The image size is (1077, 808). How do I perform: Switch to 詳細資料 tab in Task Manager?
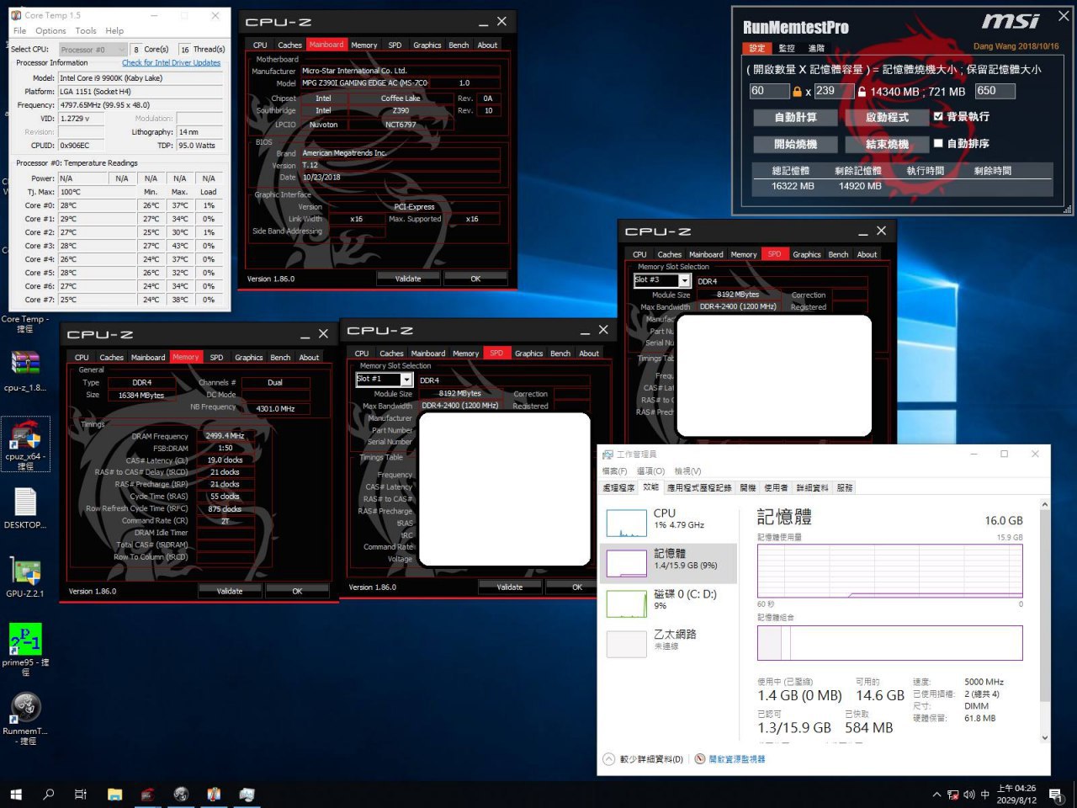click(813, 488)
